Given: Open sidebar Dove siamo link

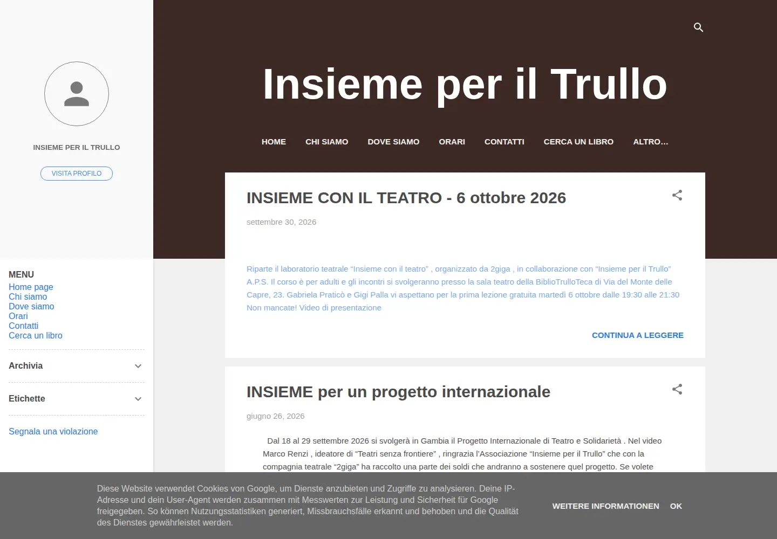Looking at the screenshot, I should 31,307.
